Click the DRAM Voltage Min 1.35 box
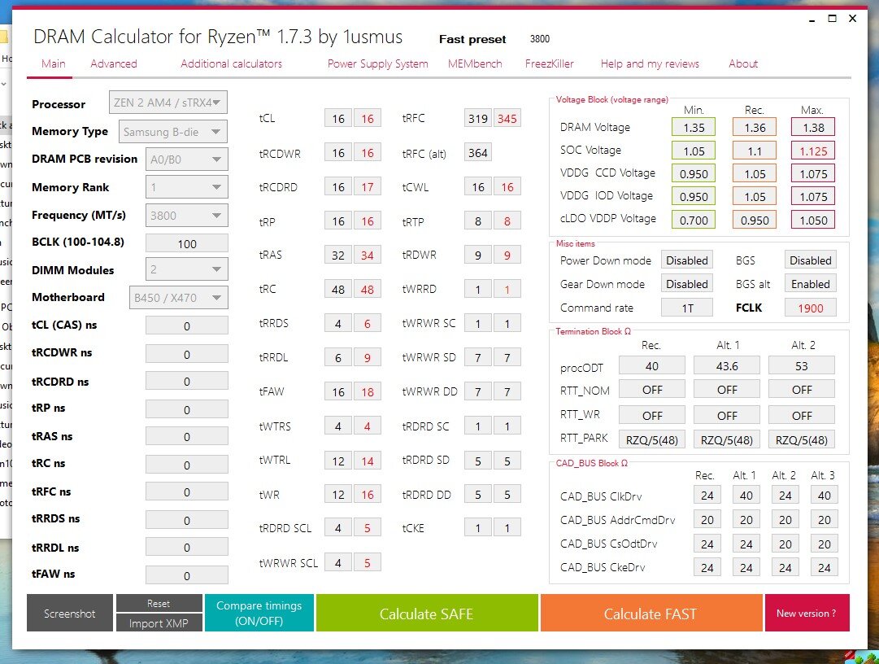 (694, 127)
